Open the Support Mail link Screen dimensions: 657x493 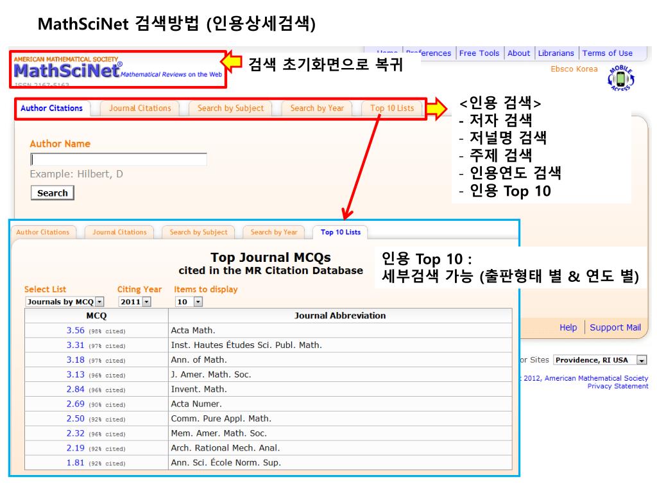click(615, 327)
